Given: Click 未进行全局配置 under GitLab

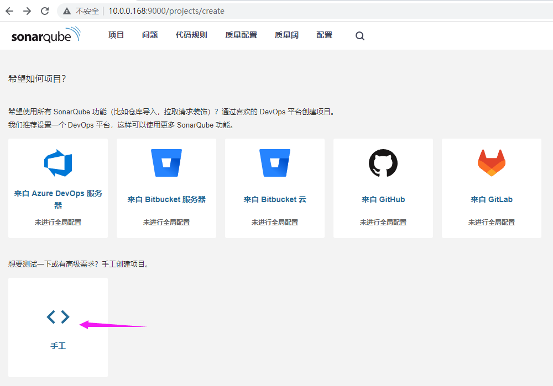Looking at the screenshot, I should pos(492,222).
